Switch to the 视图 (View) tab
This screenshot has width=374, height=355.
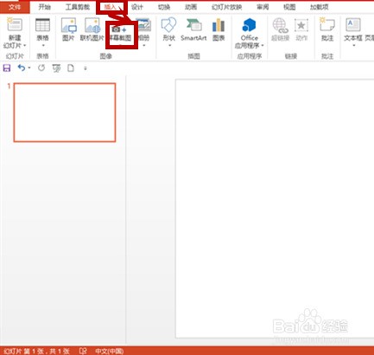pos(289,7)
